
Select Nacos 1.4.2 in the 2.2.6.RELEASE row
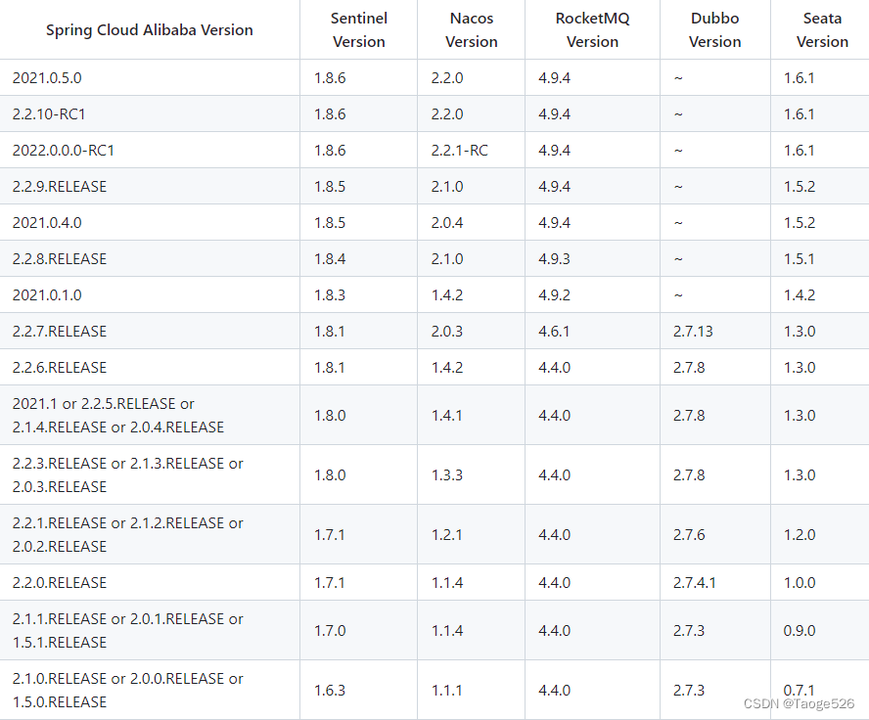(446, 368)
